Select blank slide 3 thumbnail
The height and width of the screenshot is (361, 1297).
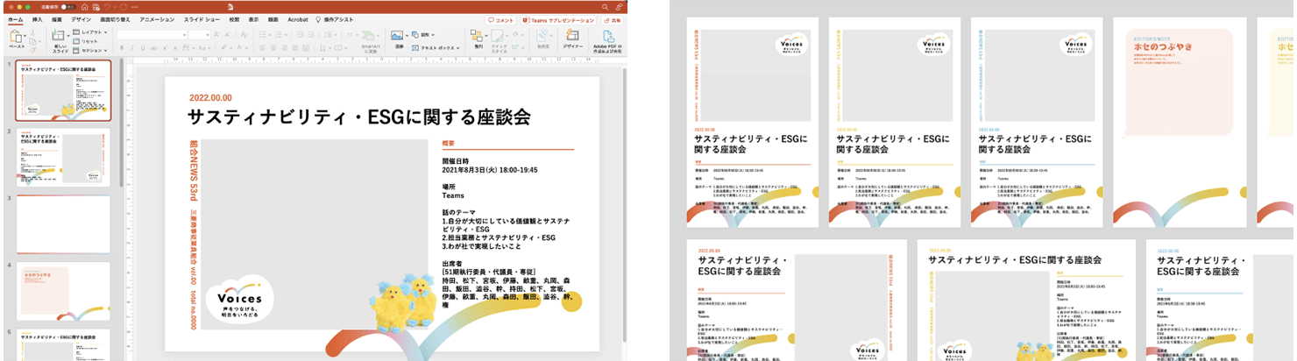[x=64, y=224]
